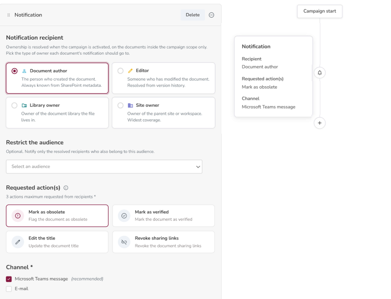The width and height of the screenshot is (391, 299).
Task: Click the chevron arrow of the audience dropdown
Action: pyautogui.click(x=198, y=167)
